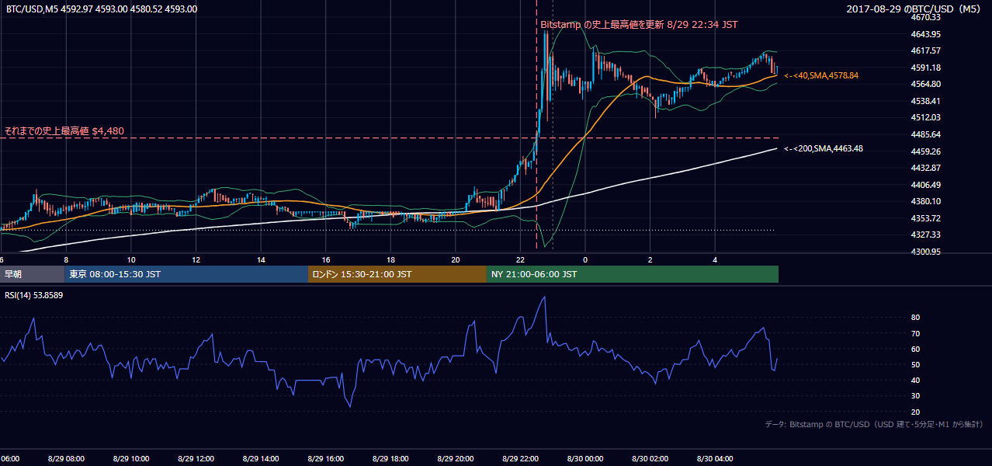Click the BTC/USD,M5 OHLC header text
The height and width of the screenshot is (466, 992).
(x=102, y=9)
